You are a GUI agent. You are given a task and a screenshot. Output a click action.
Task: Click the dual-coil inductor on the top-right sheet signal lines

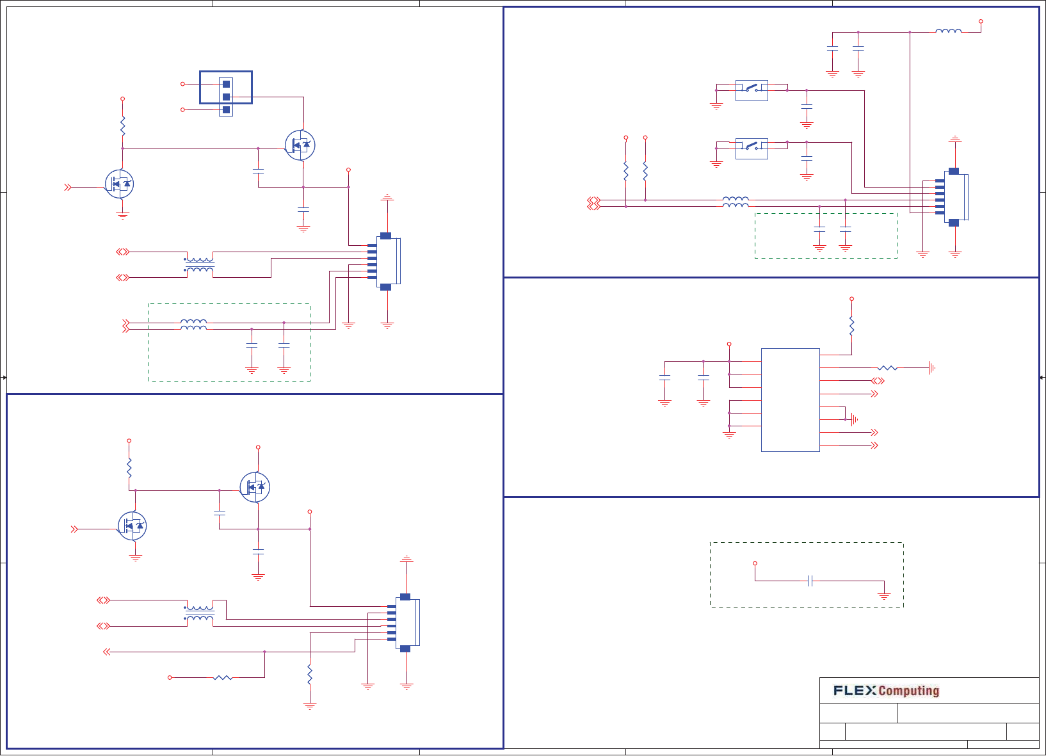tap(736, 202)
